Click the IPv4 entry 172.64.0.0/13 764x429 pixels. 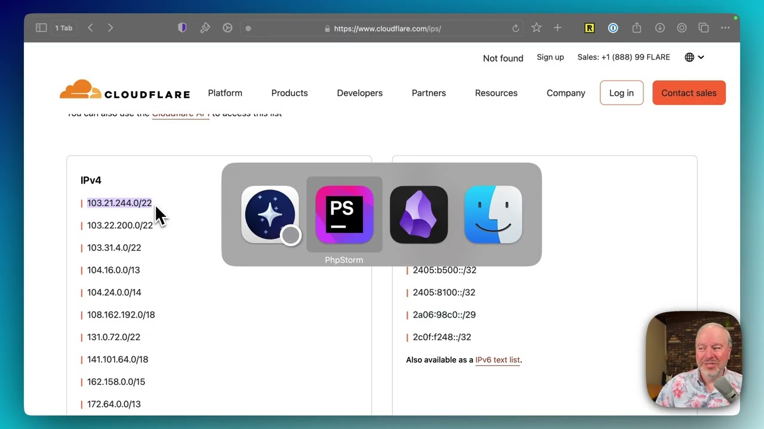click(x=114, y=404)
